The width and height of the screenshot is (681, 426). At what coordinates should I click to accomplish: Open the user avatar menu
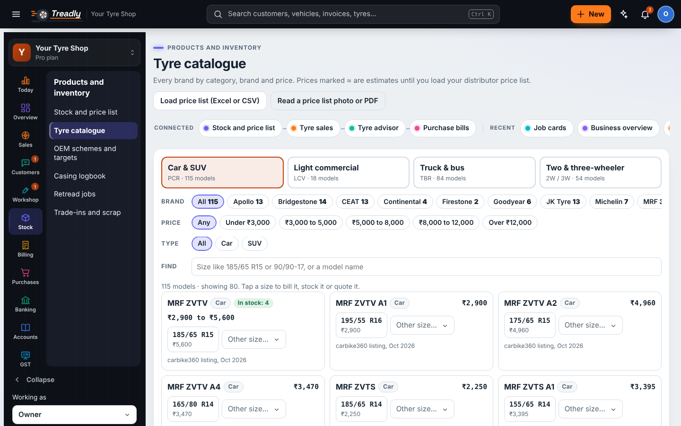[666, 14]
